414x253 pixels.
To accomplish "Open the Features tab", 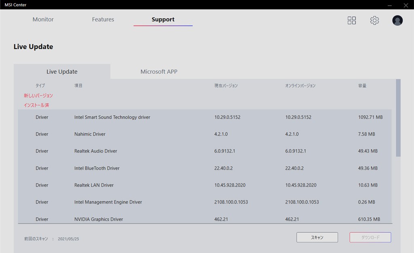I will [103, 19].
